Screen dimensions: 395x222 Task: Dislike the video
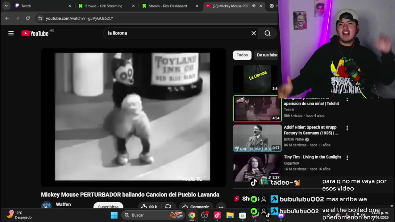click(168, 207)
